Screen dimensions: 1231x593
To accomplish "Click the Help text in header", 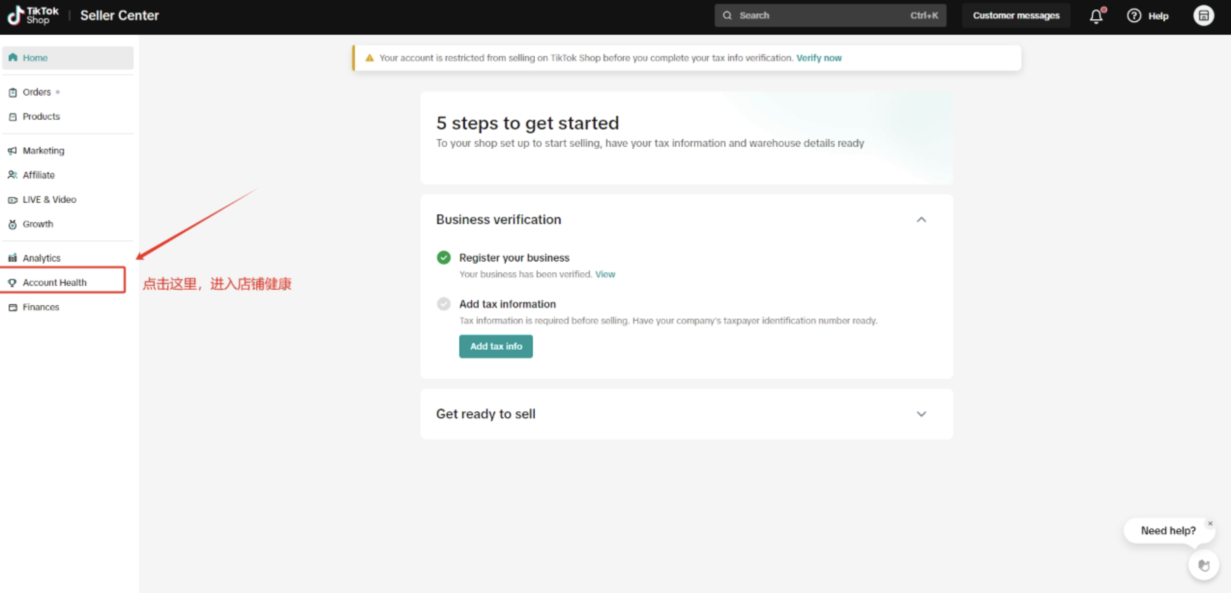I will point(1158,16).
